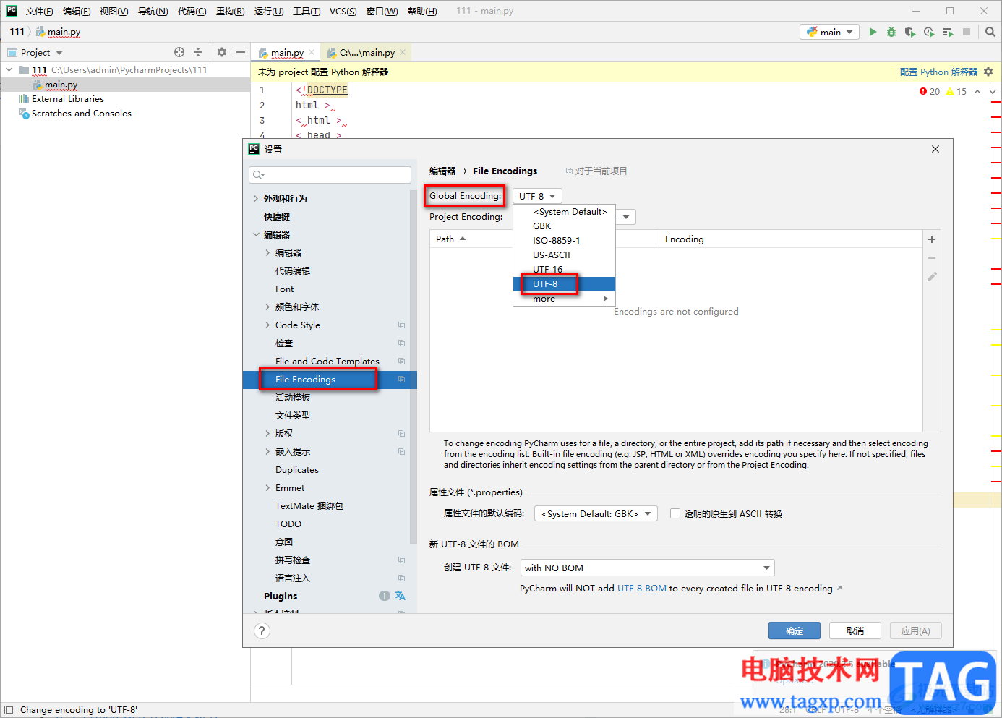Click the settings search input field
The height and width of the screenshot is (718, 1002).
tap(330, 175)
